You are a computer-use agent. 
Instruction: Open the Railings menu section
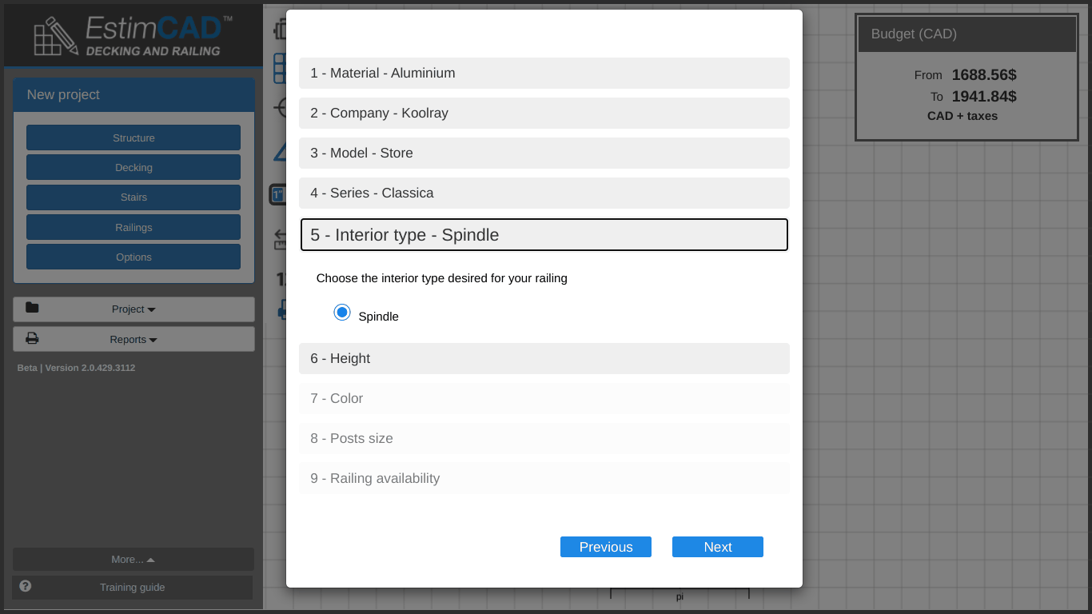(134, 227)
